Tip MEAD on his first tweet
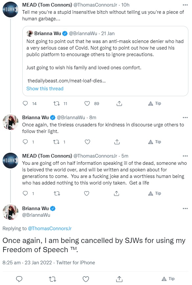 (x=155, y=103)
